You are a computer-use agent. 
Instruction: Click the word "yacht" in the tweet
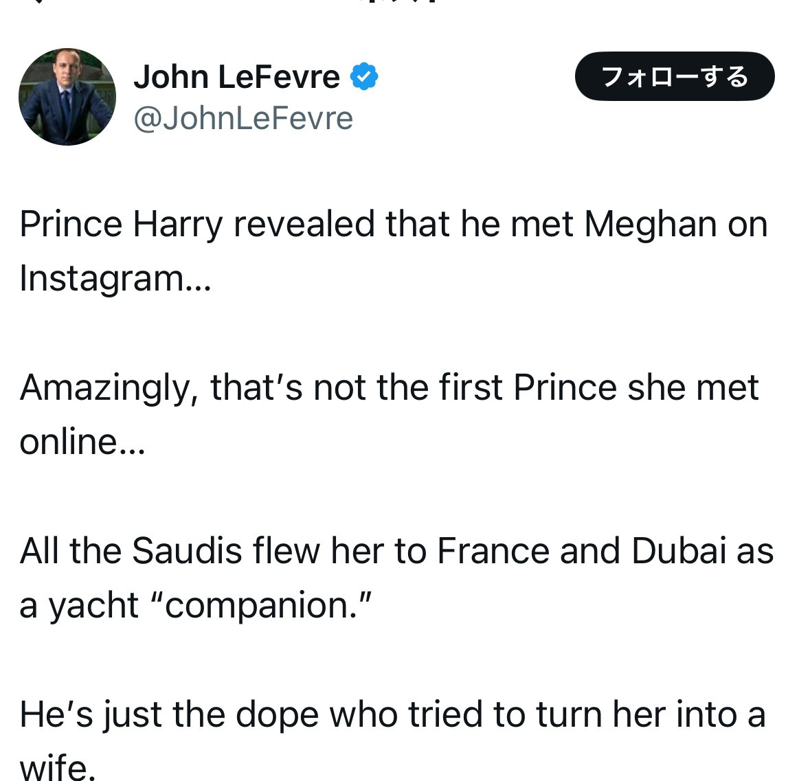(x=93, y=605)
